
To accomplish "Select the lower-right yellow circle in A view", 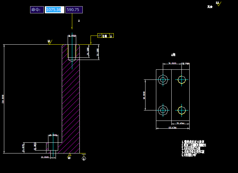I will (182, 110).
